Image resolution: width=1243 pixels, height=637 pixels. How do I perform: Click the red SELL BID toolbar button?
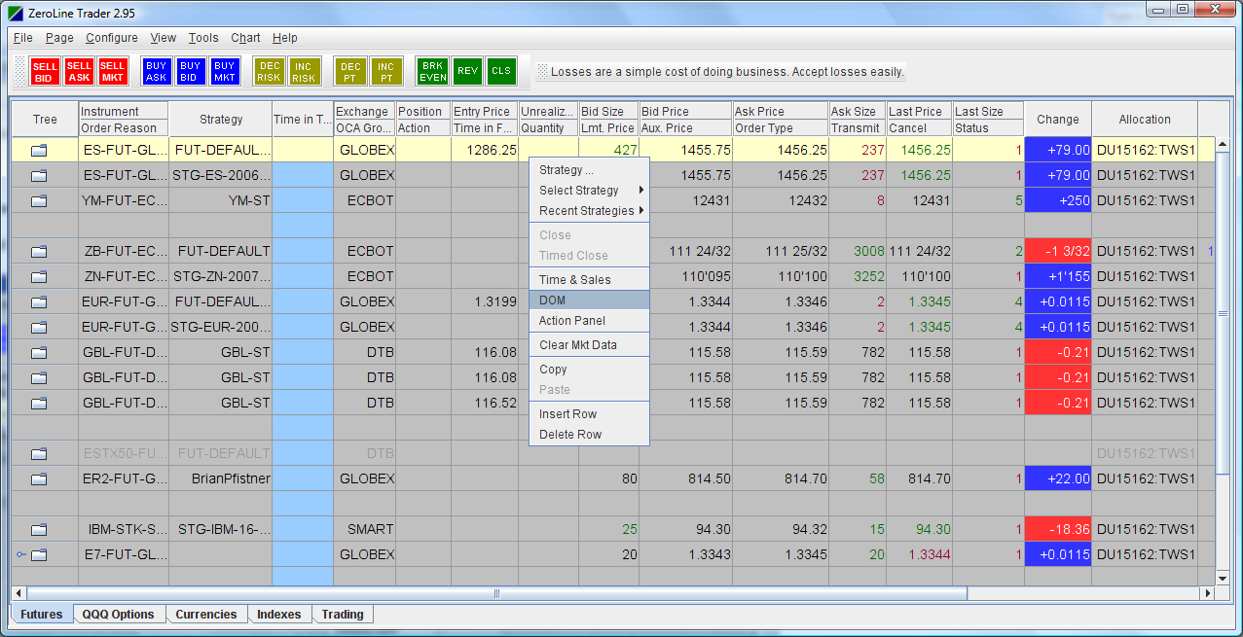(x=45, y=71)
